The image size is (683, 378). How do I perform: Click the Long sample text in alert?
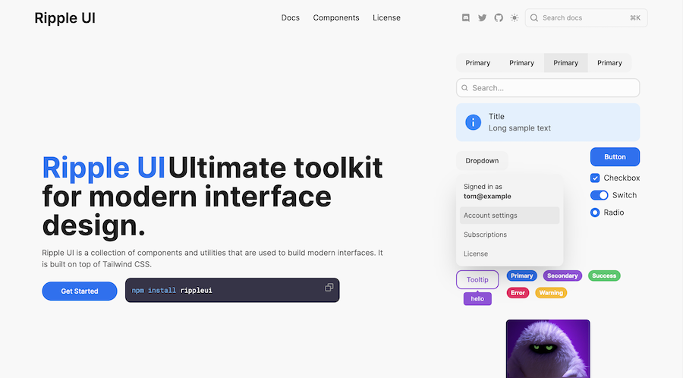[520, 128]
